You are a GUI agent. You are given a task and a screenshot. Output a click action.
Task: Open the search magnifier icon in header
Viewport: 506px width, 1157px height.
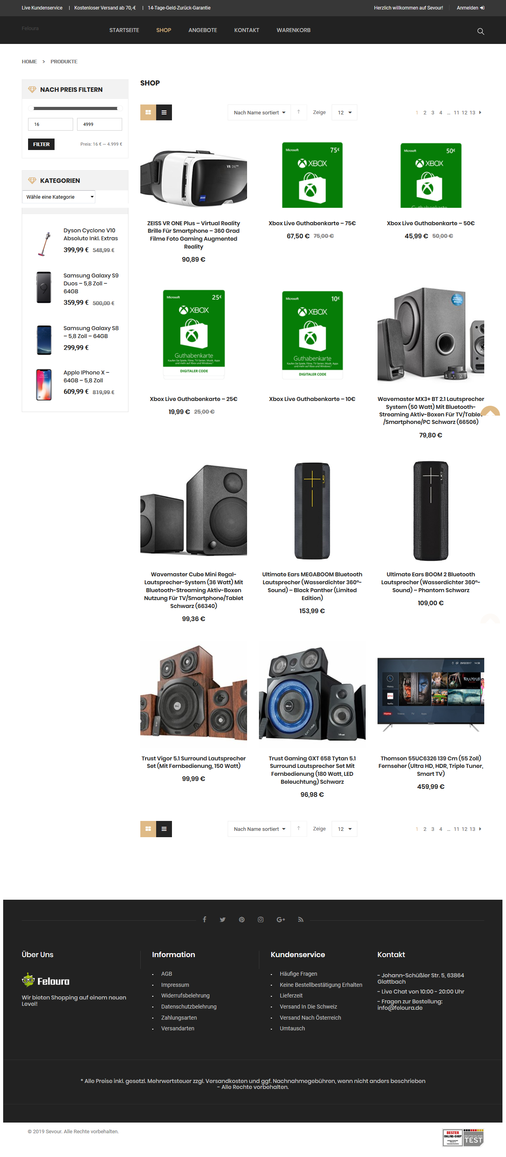(x=480, y=31)
